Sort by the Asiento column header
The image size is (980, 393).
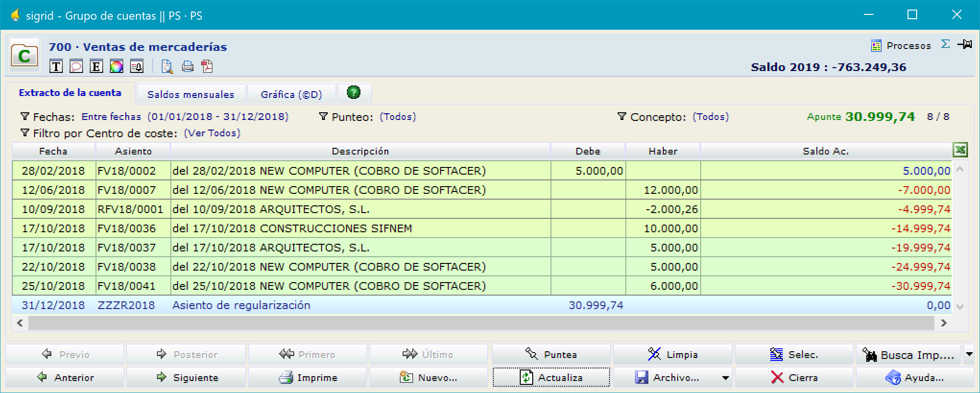point(133,151)
